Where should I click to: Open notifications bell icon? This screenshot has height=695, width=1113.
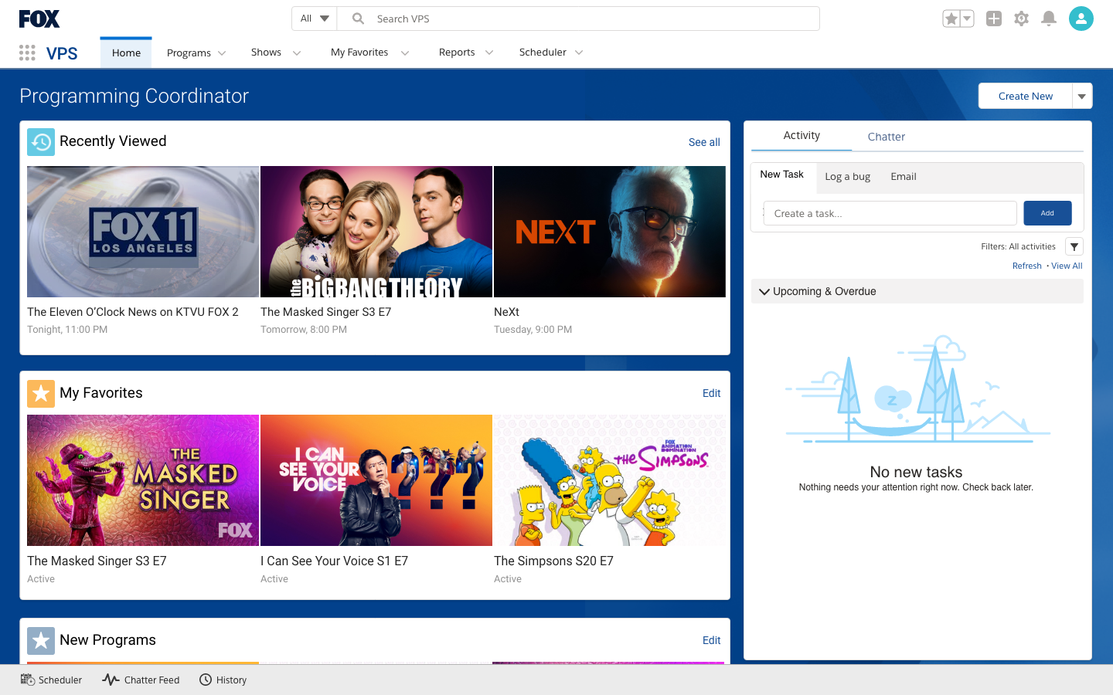[x=1049, y=19]
